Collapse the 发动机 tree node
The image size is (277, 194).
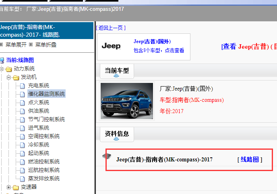(x=8, y=77)
